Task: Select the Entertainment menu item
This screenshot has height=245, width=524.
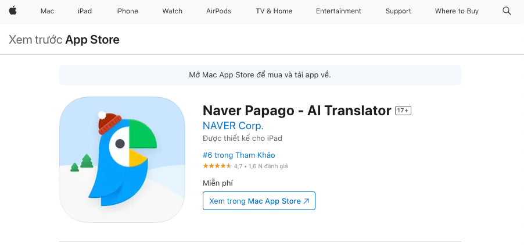Action: [x=339, y=11]
